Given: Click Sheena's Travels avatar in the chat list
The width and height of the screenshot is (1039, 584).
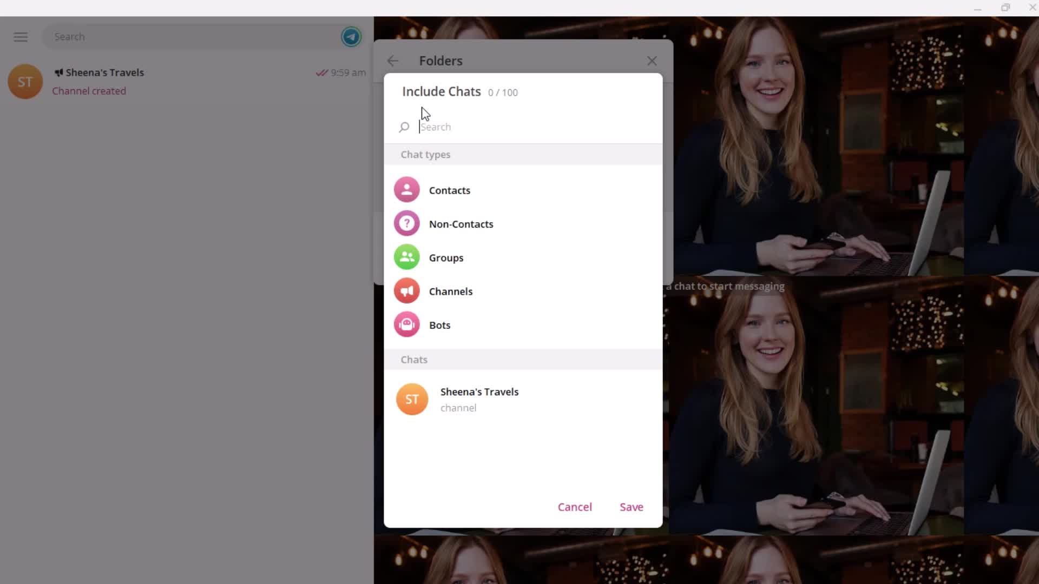Looking at the screenshot, I should pos(25,82).
